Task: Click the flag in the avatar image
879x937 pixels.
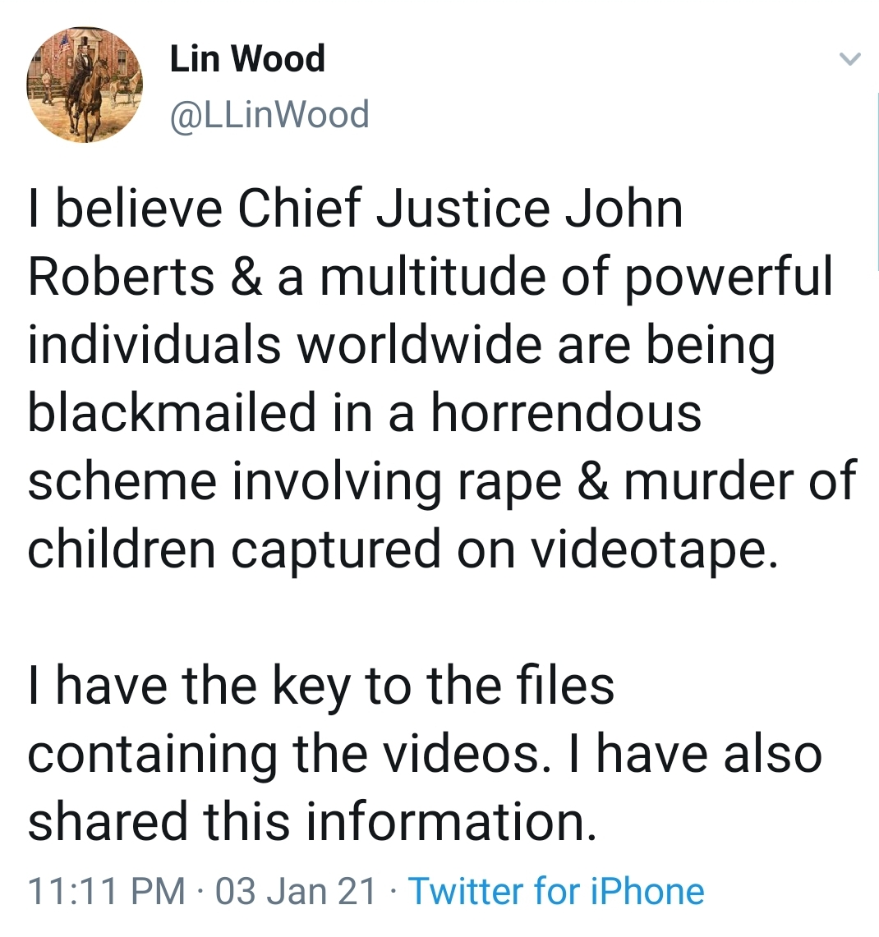Action: click(63, 46)
